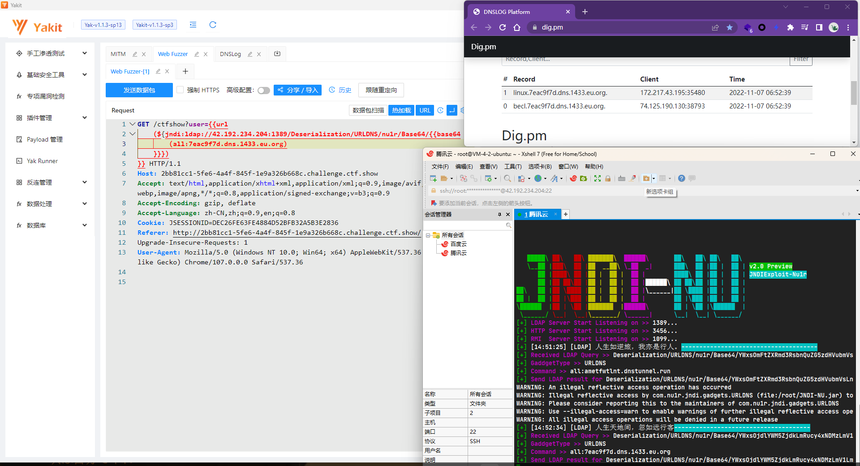The width and height of the screenshot is (860, 466).
Task: Click the 数据包扫描 button
Action: (x=368, y=110)
